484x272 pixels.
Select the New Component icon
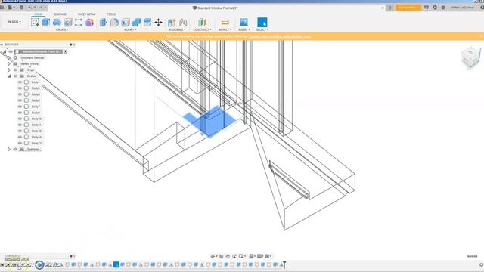click(172, 22)
